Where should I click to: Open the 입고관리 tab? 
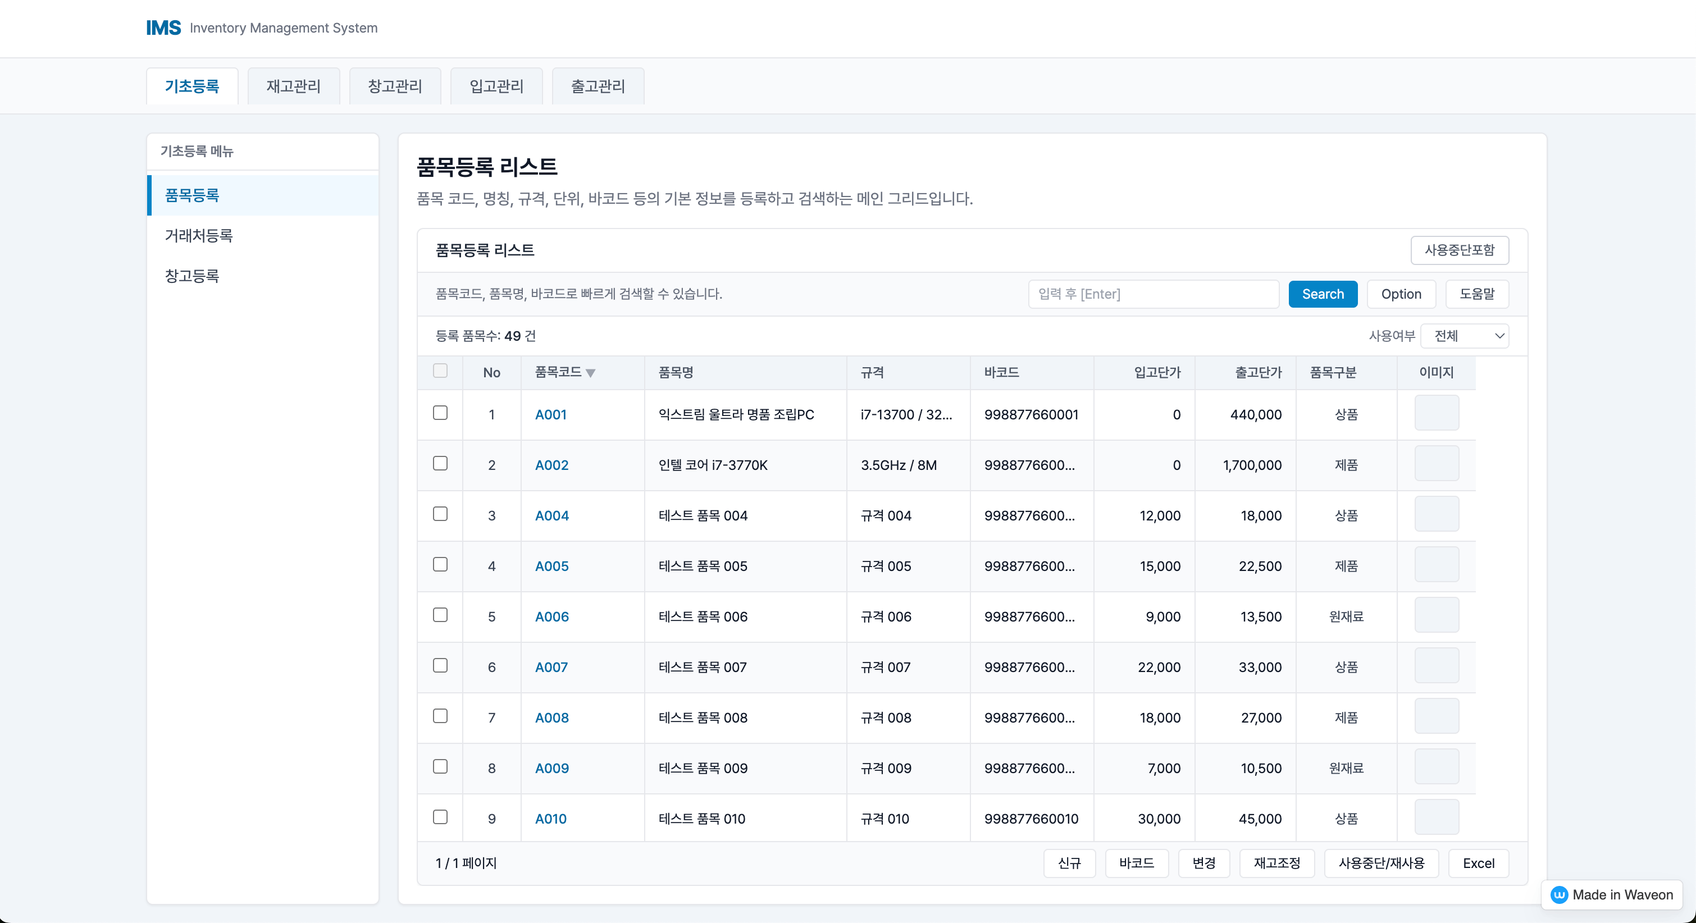[496, 85]
